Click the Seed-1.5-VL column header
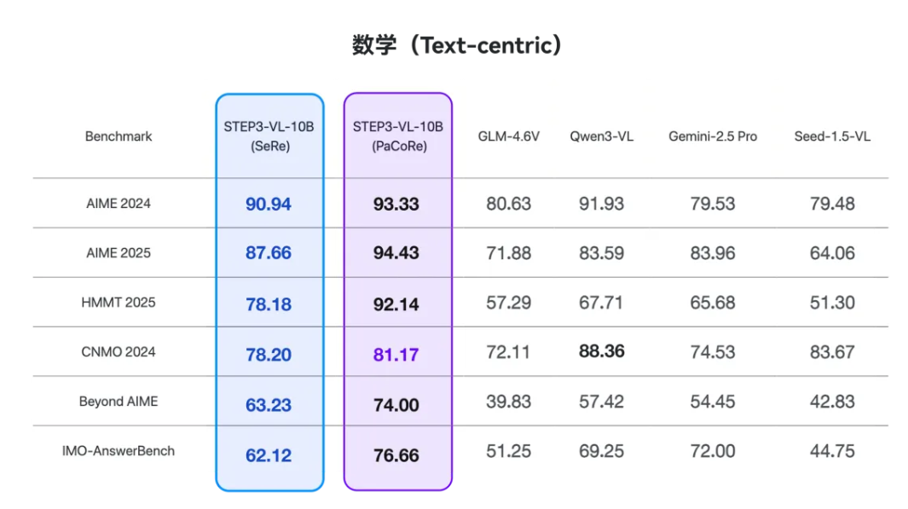Image resolution: width=908 pixels, height=509 pixels. click(x=832, y=136)
